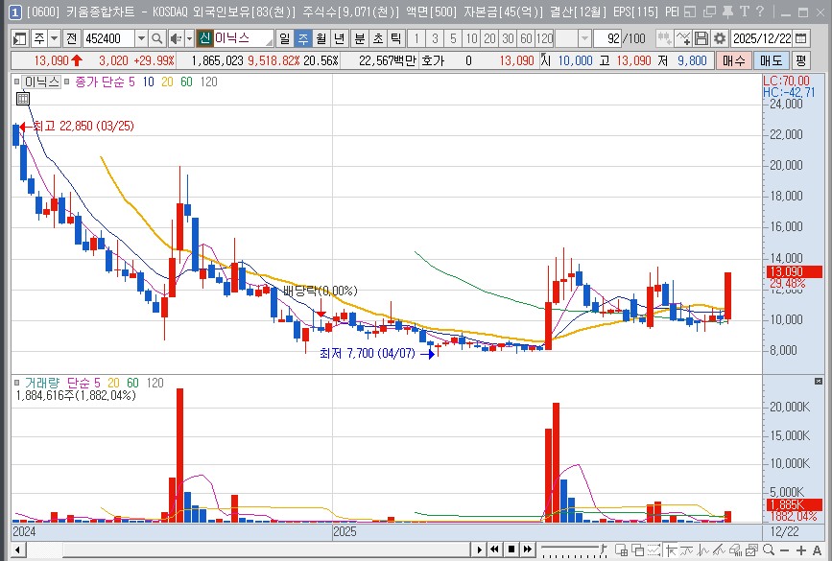832x561 pixels.
Task: Click the scrollbar left arrow
Action: [x=18, y=549]
